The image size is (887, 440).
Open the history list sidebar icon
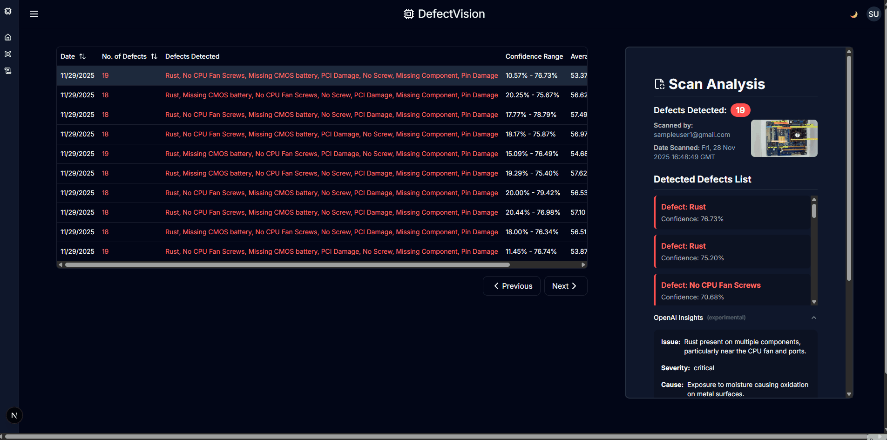click(8, 71)
